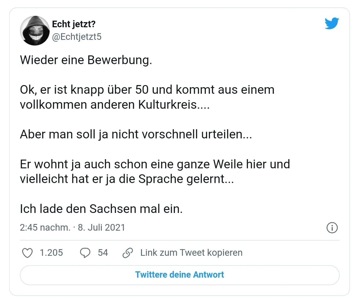This screenshot has width=353, height=298.
Task: Click the 1.205 likes count
Action: (51, 253)
